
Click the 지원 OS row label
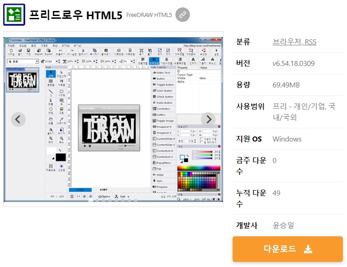249,139
